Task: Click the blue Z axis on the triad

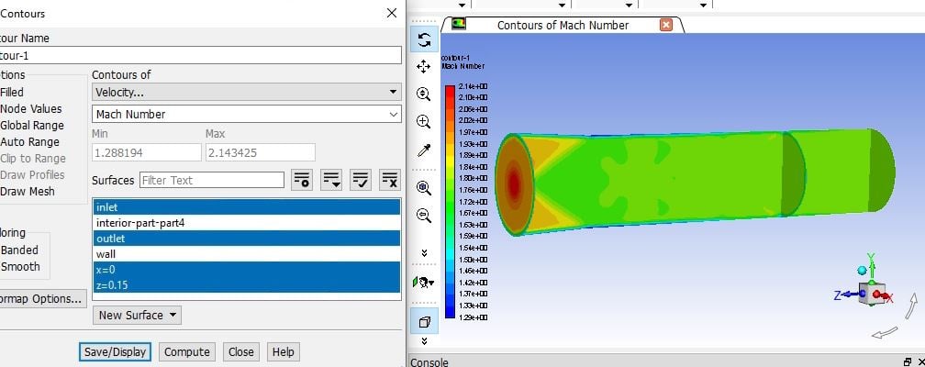Action: 845,295
